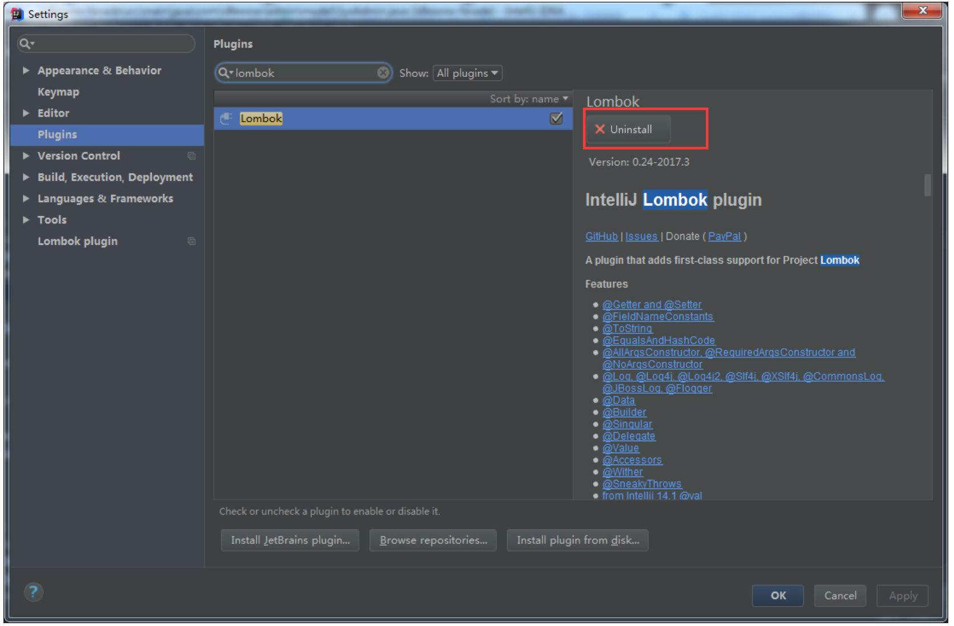The height and width of the screenshot is (626, 954).
Task: Open Lombok plugin settings page
Action: (78, 241)
